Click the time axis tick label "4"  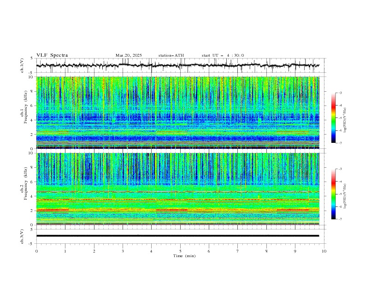[x=151, y=251]
